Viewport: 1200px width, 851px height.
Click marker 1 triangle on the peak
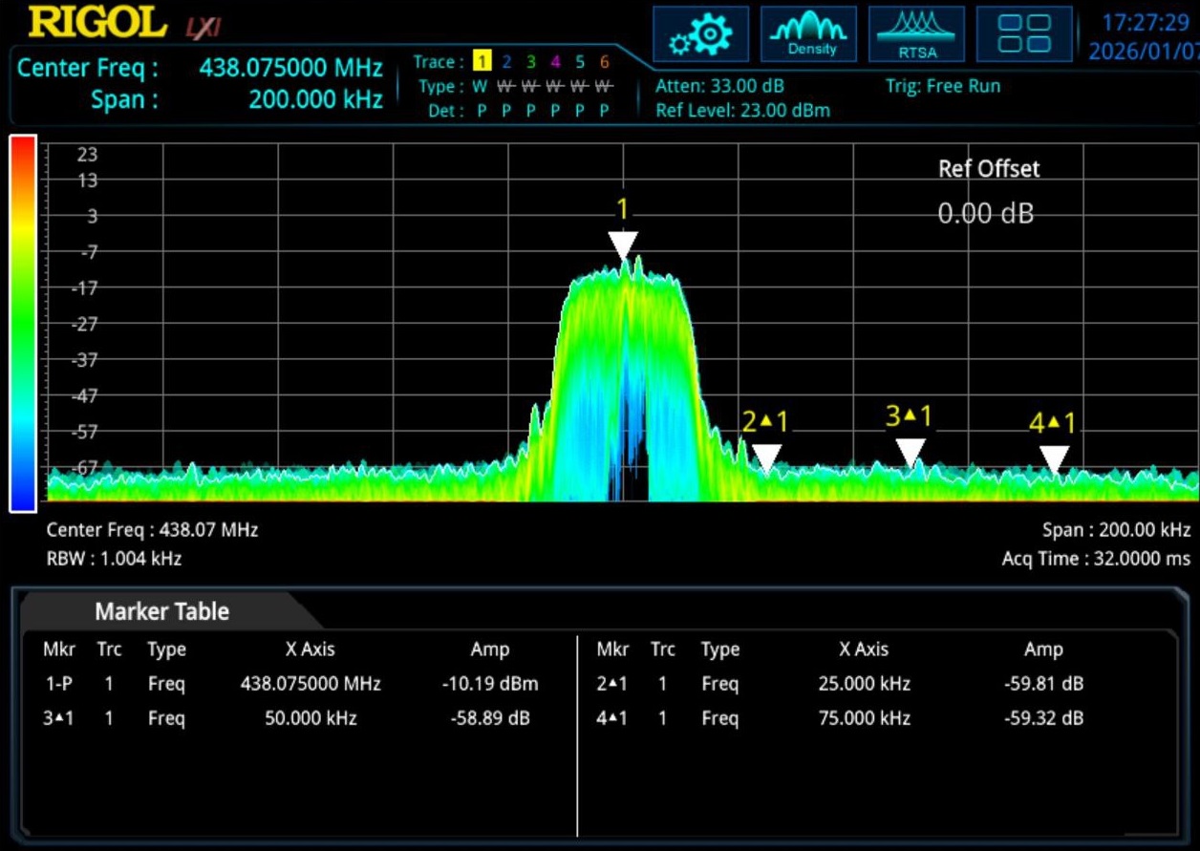point(623,246)
